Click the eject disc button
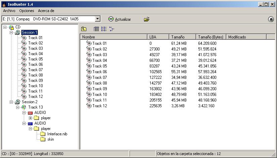277x158 pixels. pos(271,19)
